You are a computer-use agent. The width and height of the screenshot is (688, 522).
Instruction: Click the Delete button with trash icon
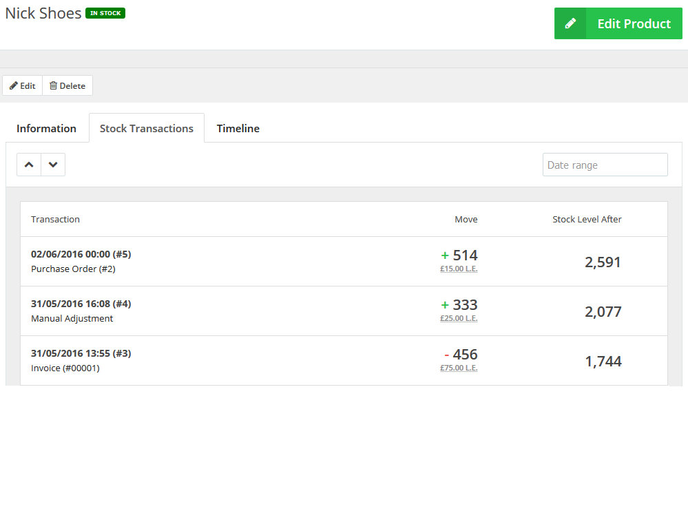[x=67, y=85]
